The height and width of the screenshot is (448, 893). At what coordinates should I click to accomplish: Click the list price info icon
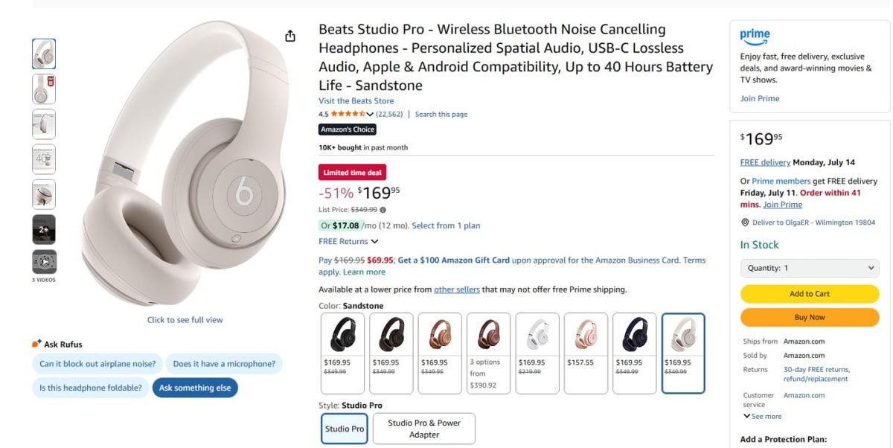pyautogui.click(x=383, y=210)
